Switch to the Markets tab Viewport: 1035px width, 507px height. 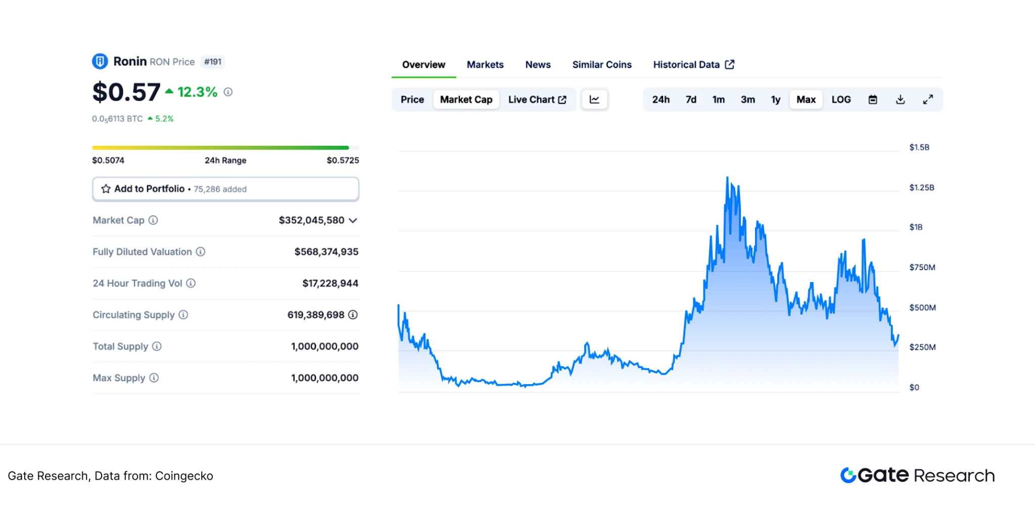[485, 65]
